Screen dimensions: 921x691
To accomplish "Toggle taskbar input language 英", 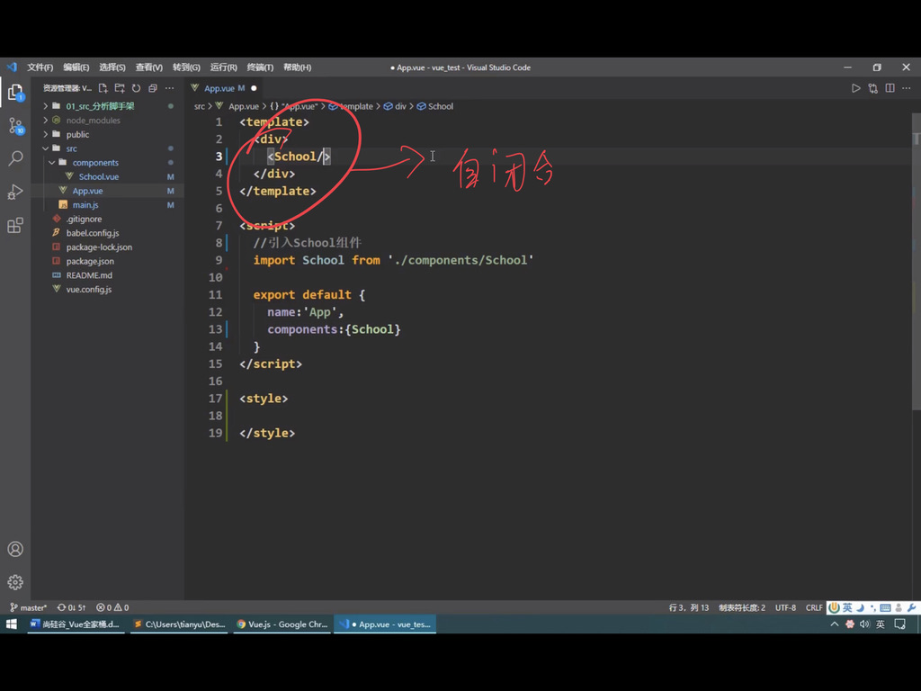I will coord(880,624).
